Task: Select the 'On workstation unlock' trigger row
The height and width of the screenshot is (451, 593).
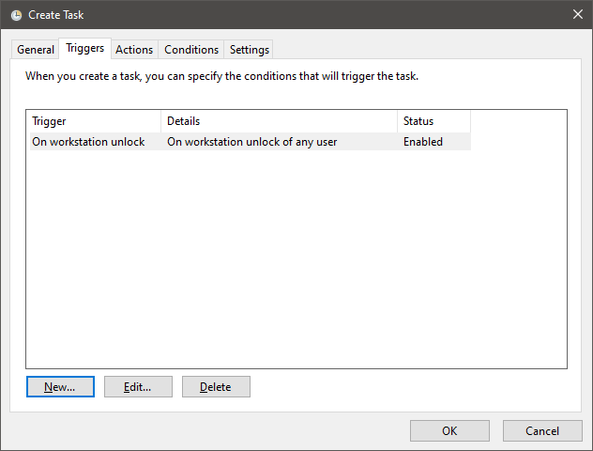Action: pos(251,142)
